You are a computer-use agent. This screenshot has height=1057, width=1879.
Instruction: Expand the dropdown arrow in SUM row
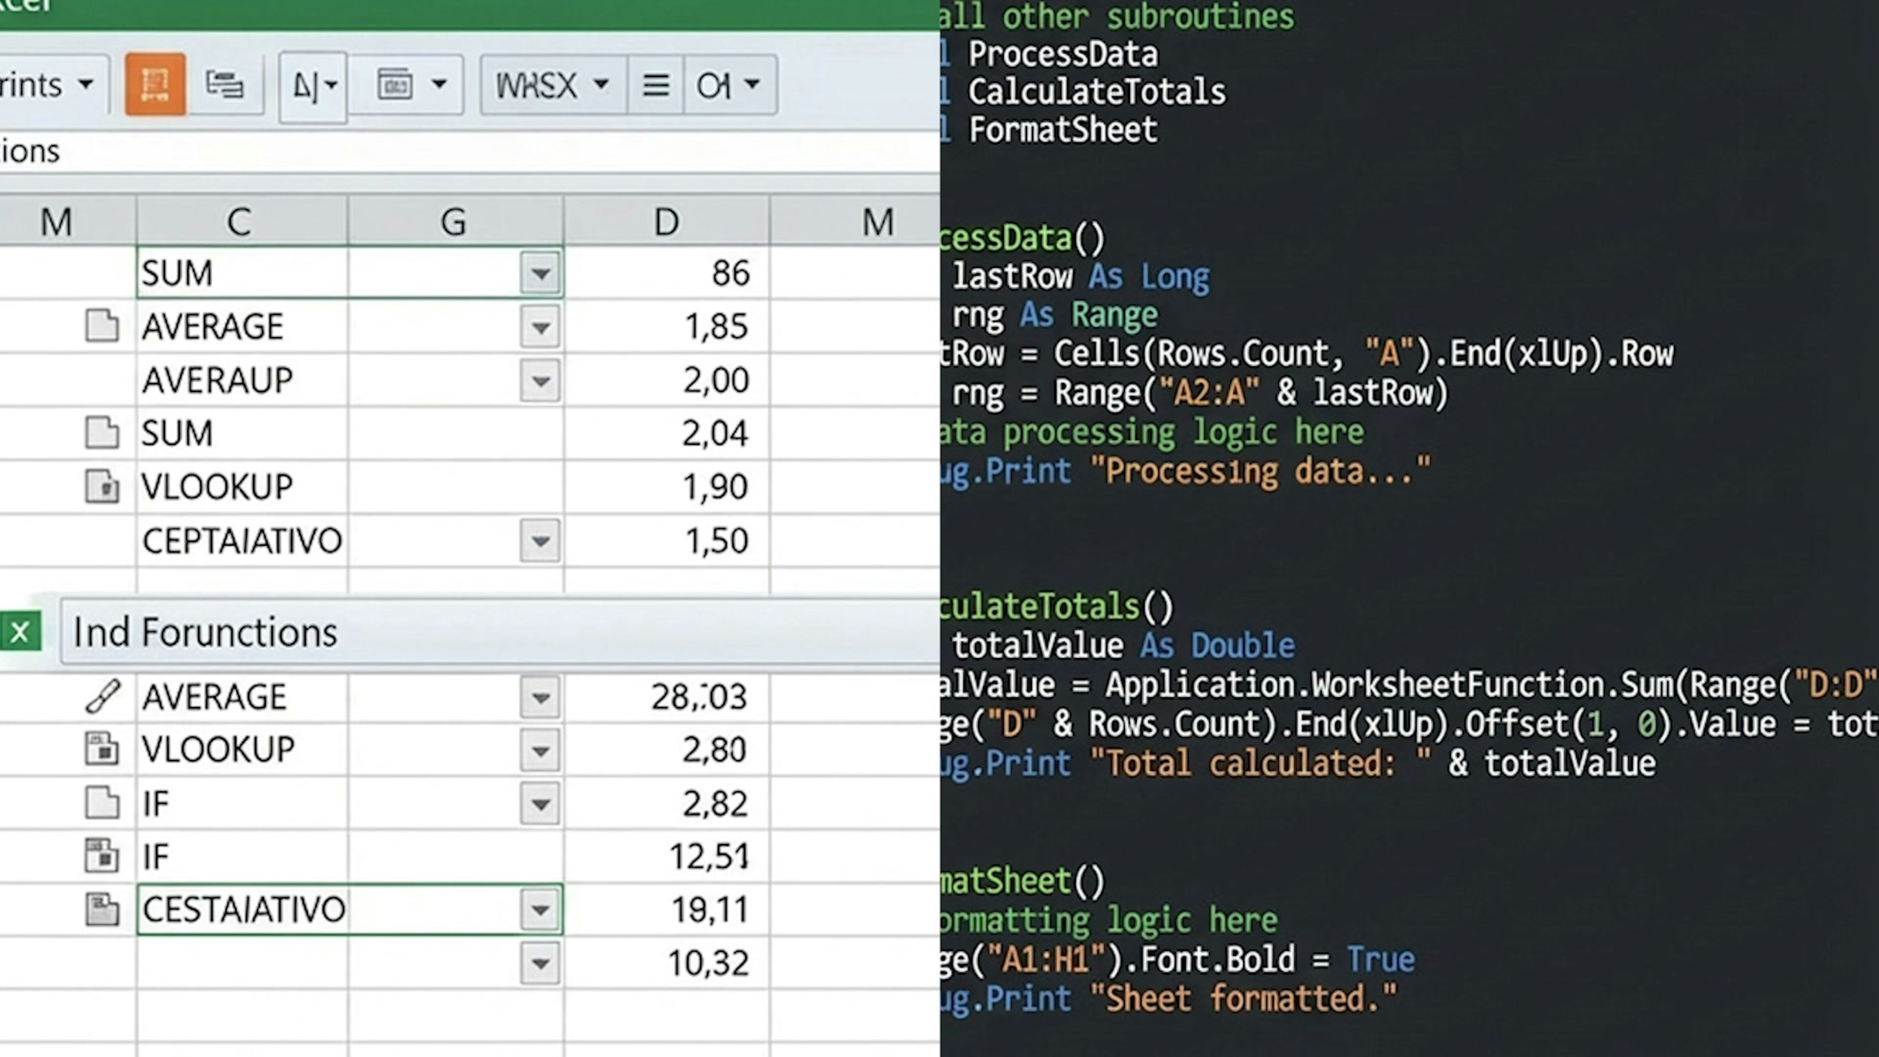point(540,274)
